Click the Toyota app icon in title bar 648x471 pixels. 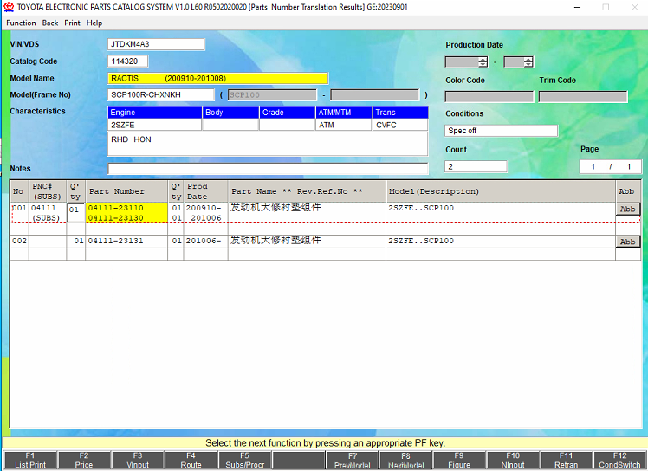click(9, 7)
